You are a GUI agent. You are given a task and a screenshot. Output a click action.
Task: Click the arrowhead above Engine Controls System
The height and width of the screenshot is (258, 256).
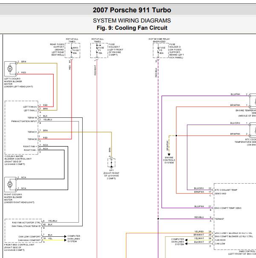(x=169, y=155)
